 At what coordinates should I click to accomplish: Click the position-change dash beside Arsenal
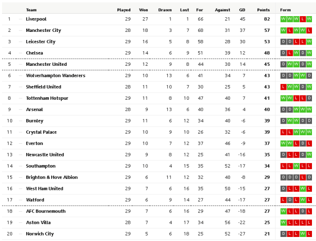pyautogui.click(x=21, y=109)
